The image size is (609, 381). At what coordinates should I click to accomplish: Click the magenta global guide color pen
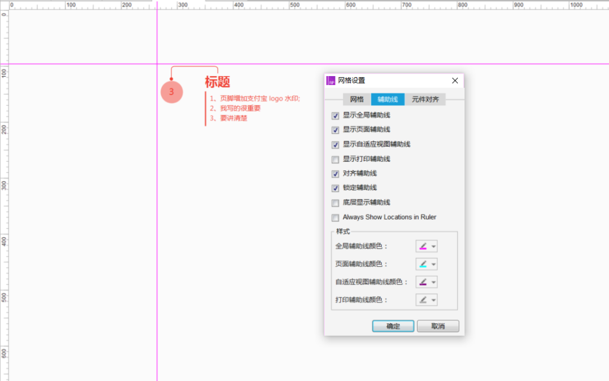(423, 246)
